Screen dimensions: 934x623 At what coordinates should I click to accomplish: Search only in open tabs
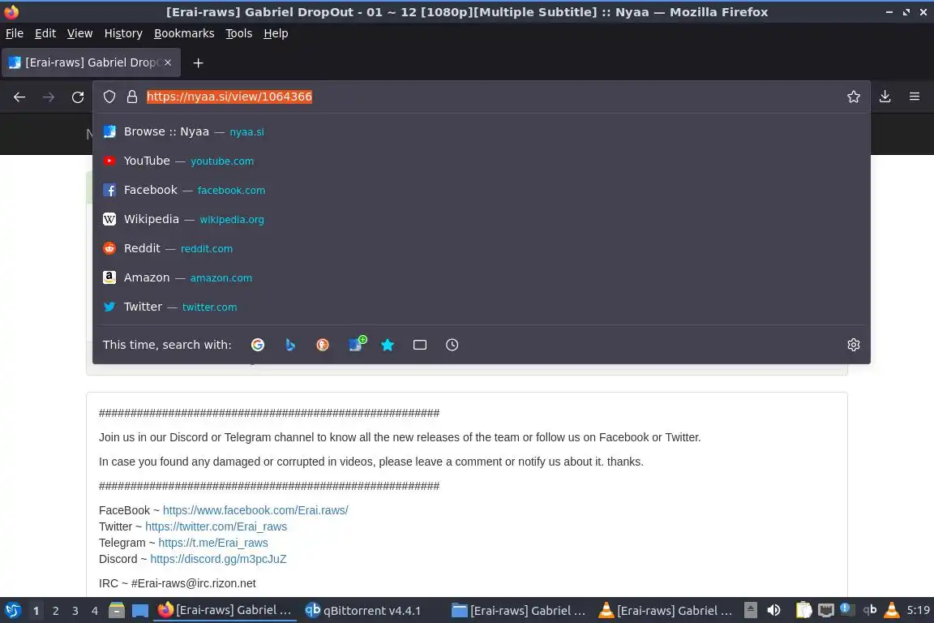[x=420, y=345]
